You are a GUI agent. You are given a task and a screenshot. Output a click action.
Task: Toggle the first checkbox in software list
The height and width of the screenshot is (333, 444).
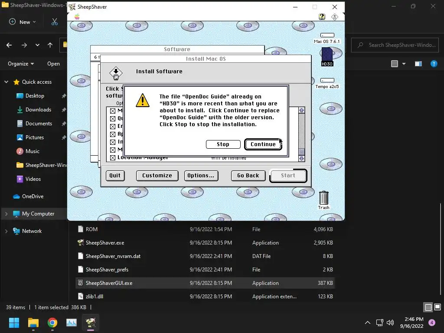tap(113, 111)
